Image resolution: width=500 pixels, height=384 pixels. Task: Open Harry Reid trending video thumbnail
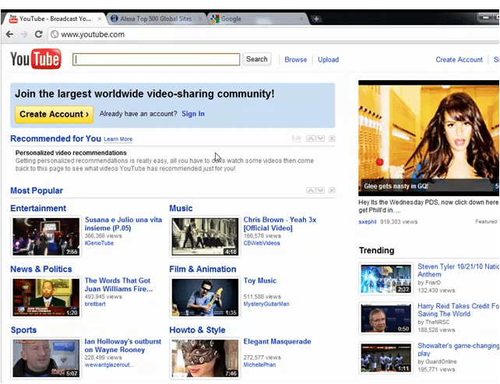pos(386,318)
